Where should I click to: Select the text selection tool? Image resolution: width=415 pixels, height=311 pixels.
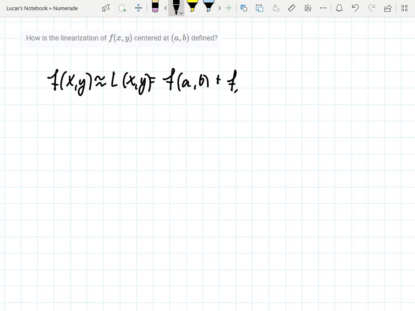(x=105, y=8)
